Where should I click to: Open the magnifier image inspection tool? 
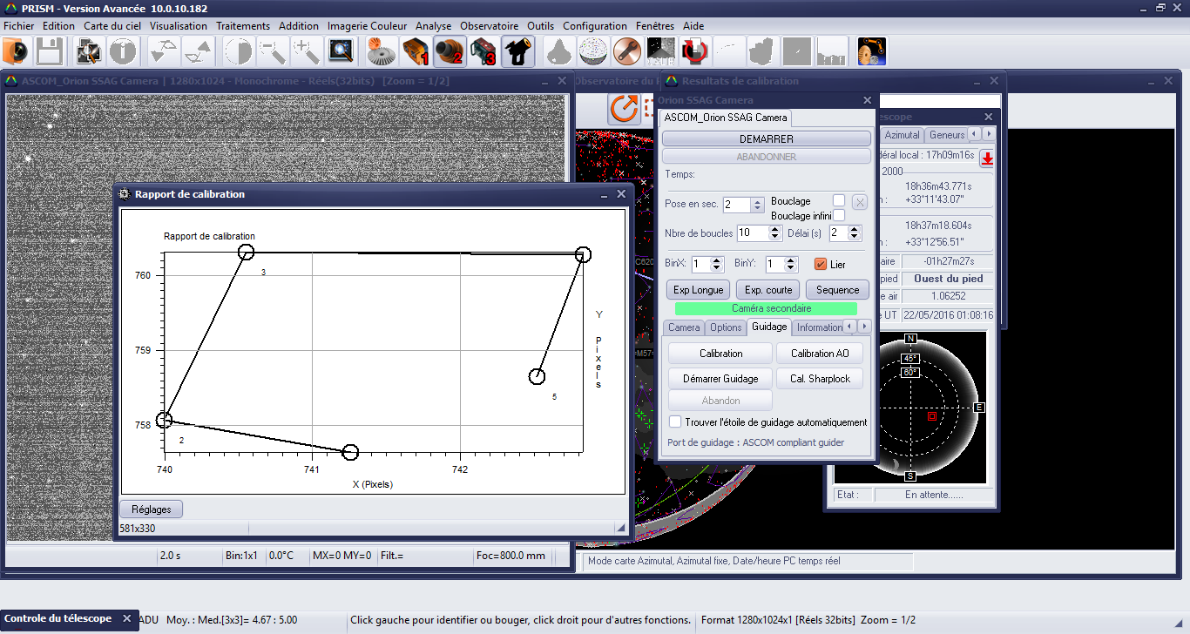pos(341,52)
